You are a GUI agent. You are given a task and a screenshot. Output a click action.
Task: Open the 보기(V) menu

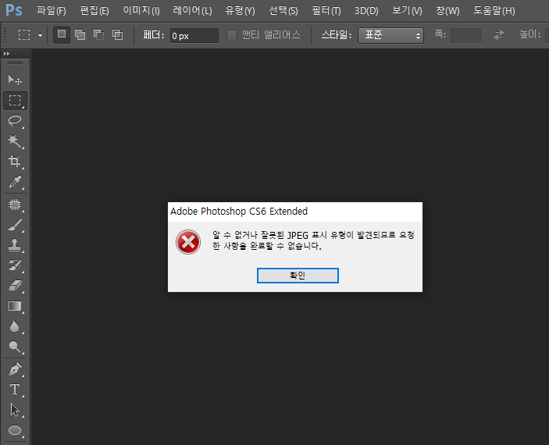(407, 11)
